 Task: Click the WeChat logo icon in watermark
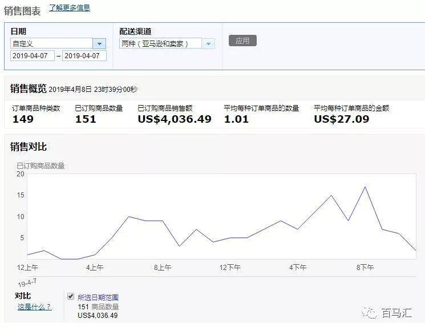(371, 313)
